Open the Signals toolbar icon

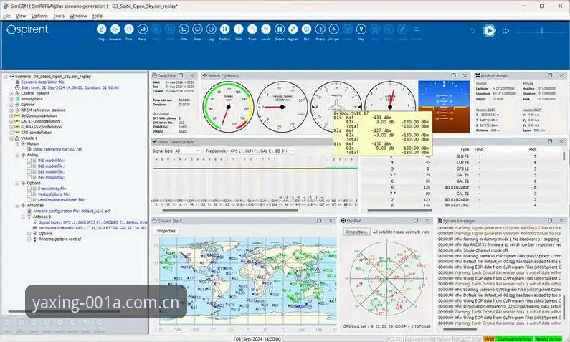tap(293, 29)
